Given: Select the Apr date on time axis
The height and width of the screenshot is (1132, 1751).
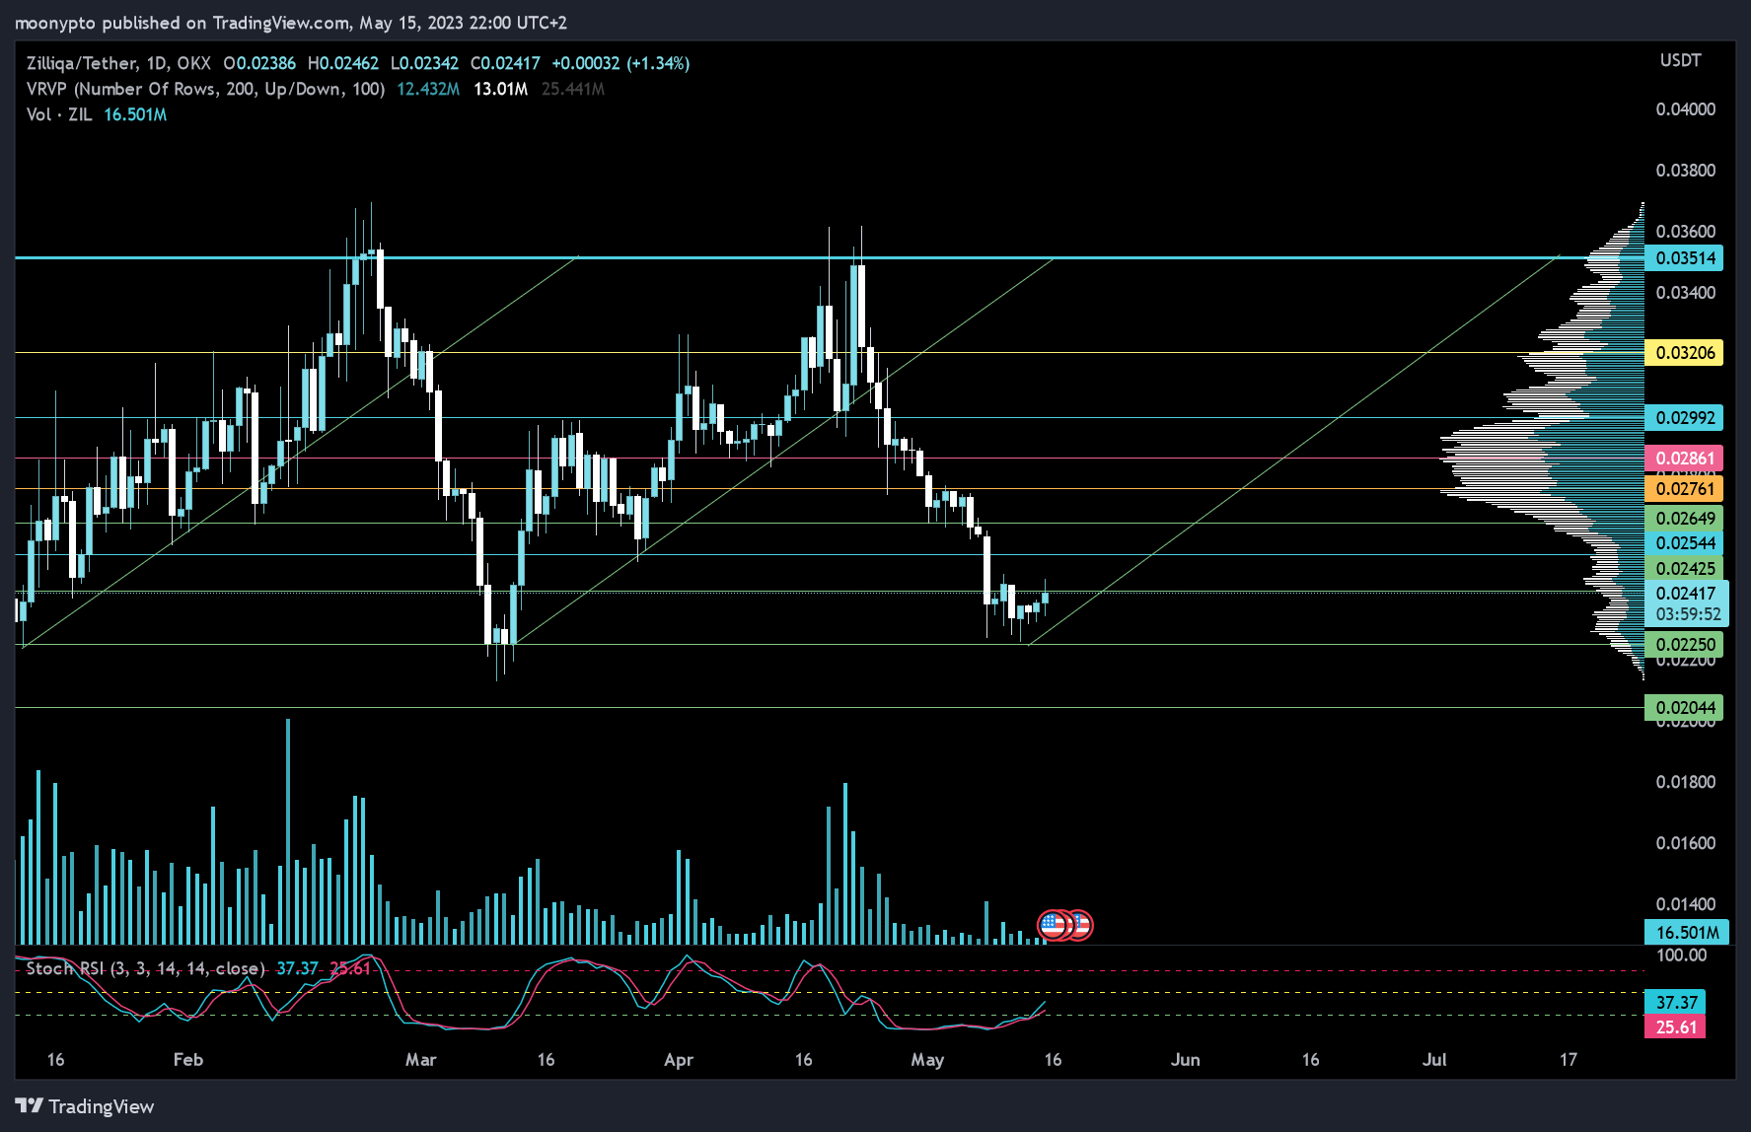Looking at the screenshot, I should coord(679,1060).
